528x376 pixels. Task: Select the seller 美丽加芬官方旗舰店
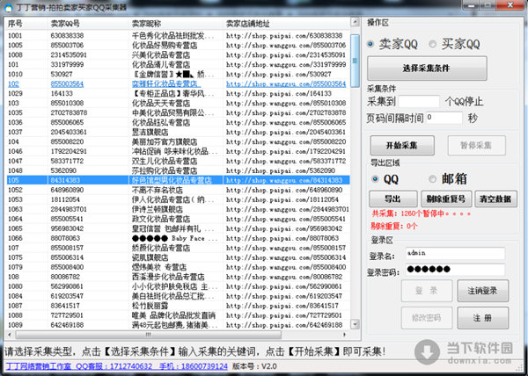pyautogui.click(x=165, y=142)
